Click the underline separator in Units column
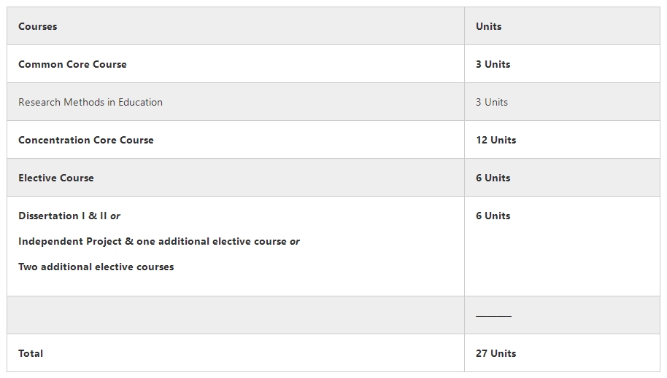Viewport: 667px width, 378px height. 493,316
